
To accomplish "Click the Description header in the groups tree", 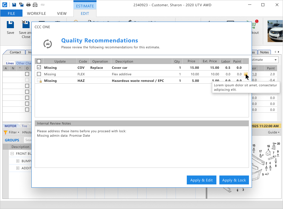I will (20, 147).
